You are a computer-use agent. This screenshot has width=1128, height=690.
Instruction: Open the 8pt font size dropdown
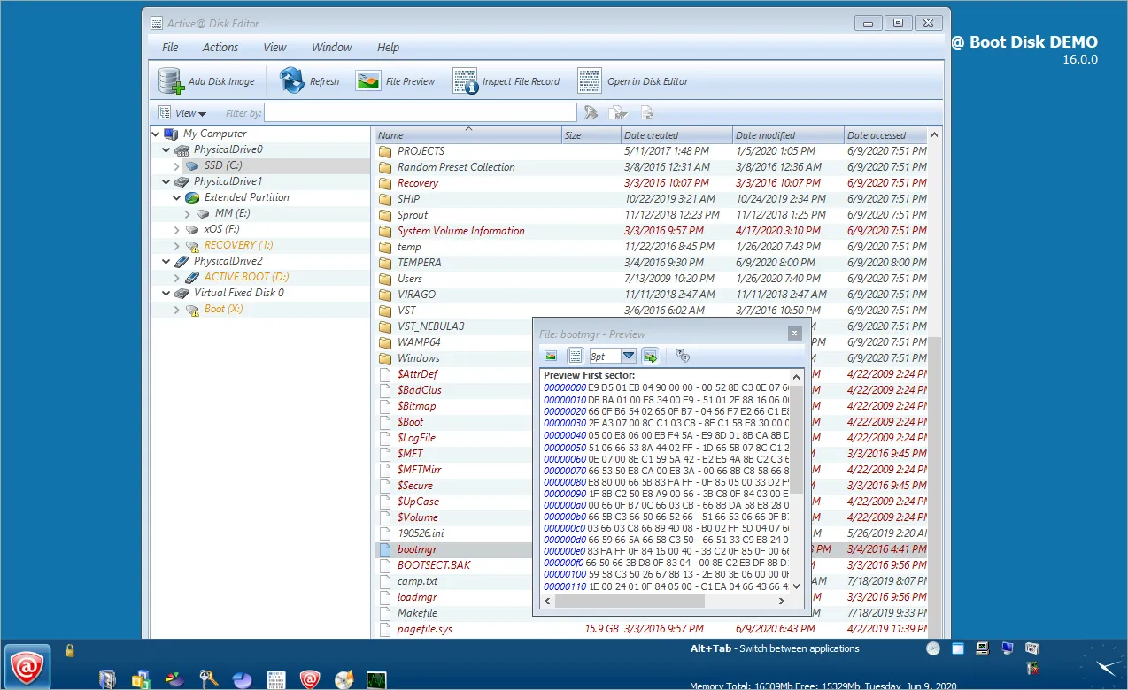(x=629, y=356)
